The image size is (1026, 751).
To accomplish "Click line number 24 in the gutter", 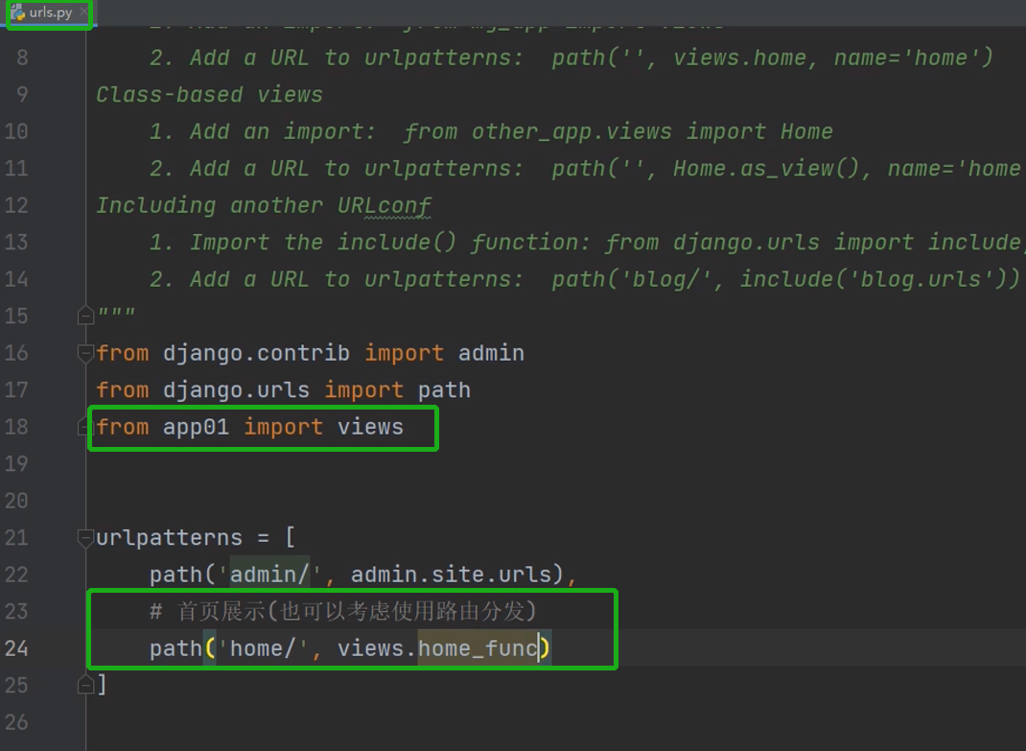I will tap(16, 648).
